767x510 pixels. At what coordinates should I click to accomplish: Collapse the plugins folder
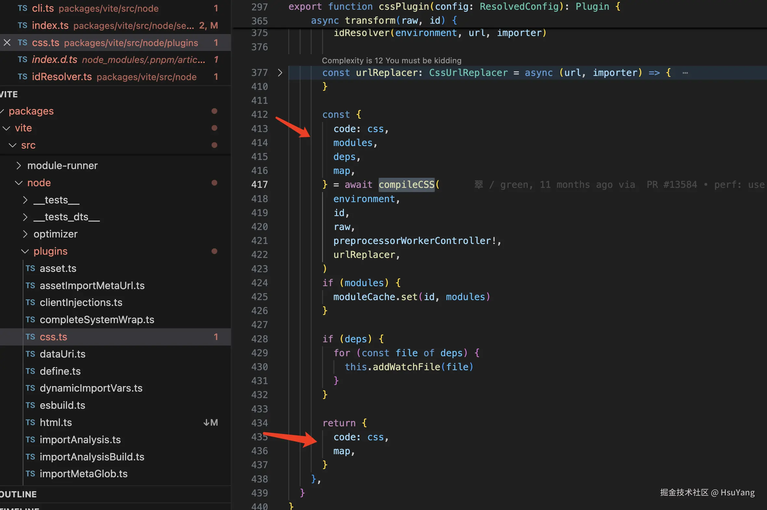[x=25, y=251]
